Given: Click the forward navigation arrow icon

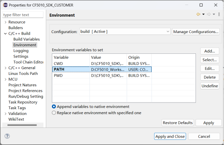Looking at the screenshot, I should [209, 15].
